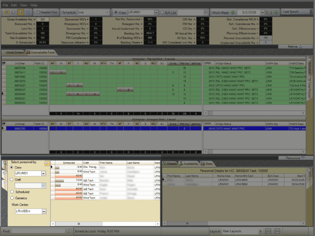
Task: Click the green next work week arrow
Action: coord(276,13)
